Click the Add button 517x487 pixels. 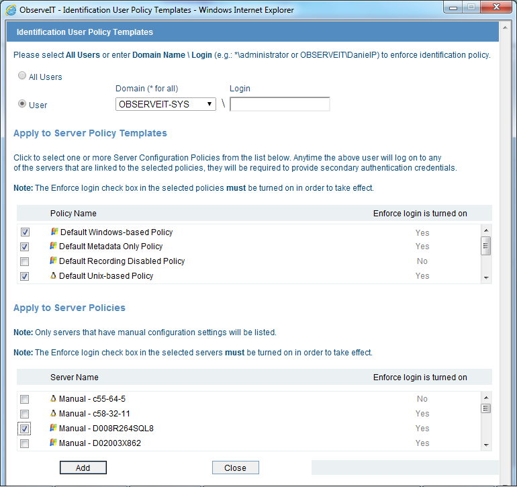pos(83,468)
